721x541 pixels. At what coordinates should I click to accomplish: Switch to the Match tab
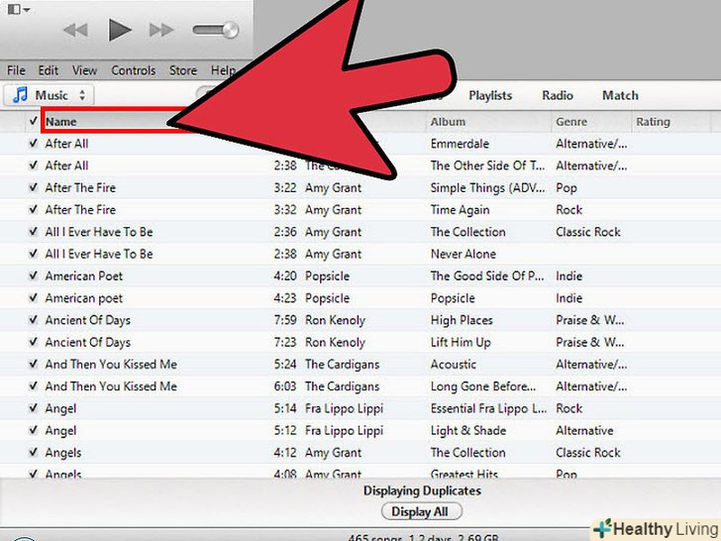(x=620, y=96)
